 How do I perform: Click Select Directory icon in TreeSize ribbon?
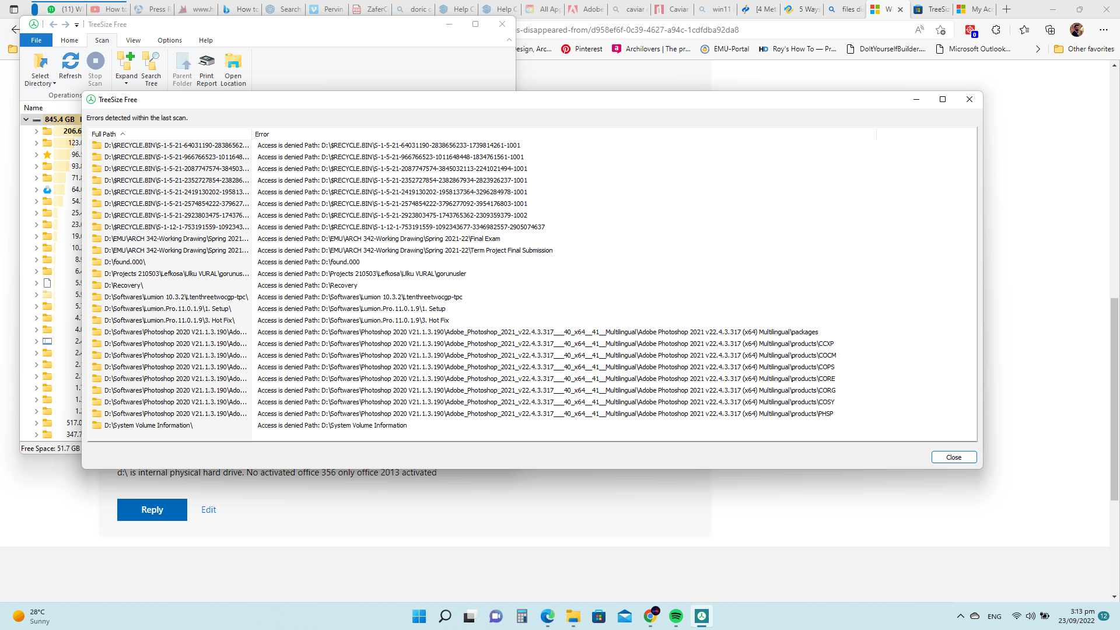click(40, 61)
